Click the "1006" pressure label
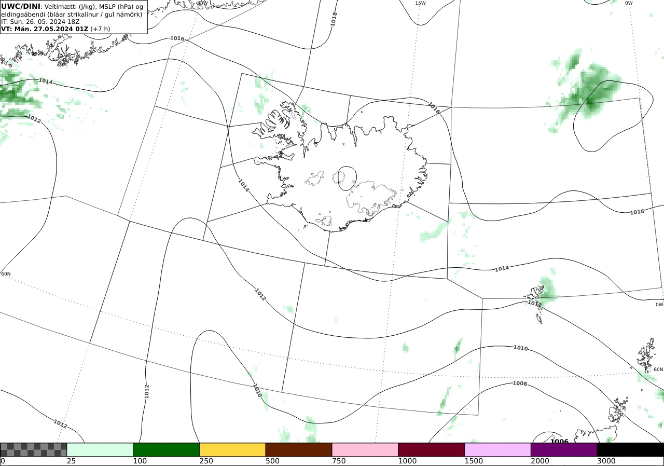 pyautogui.click(x=559, y=442)
